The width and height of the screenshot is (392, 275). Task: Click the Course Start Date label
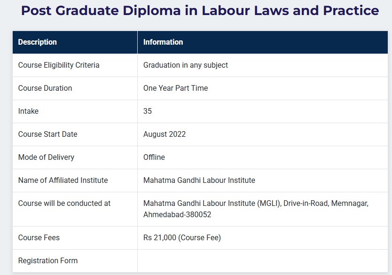click(x=48, y=134)
